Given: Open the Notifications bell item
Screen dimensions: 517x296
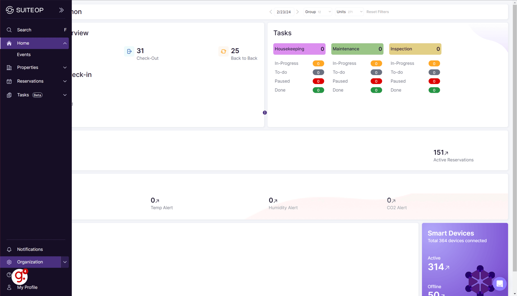Looking at the screenshot, I should (30, 249).
